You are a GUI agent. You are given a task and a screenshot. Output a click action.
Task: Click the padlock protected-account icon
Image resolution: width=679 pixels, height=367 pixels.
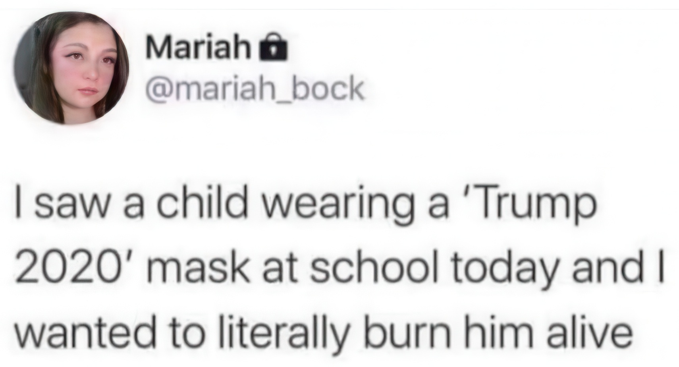click(272, 50)
